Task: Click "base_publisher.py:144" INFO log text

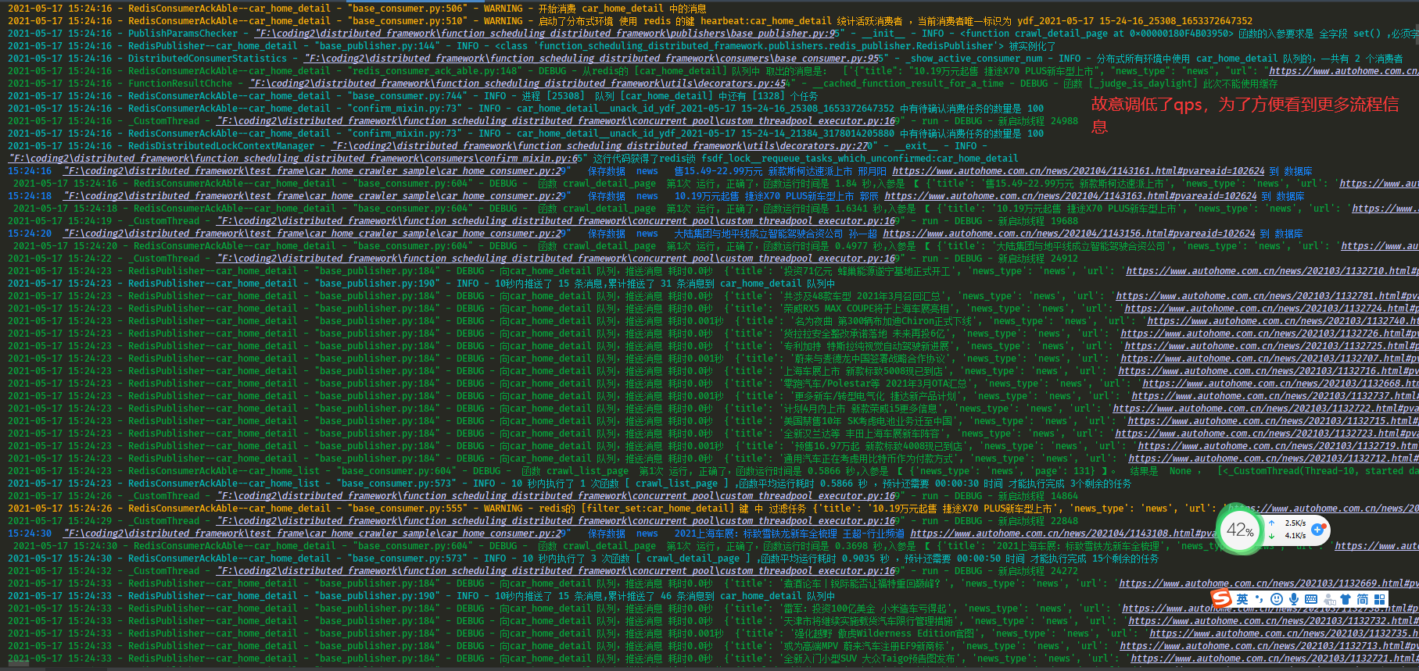Action: 378,46
